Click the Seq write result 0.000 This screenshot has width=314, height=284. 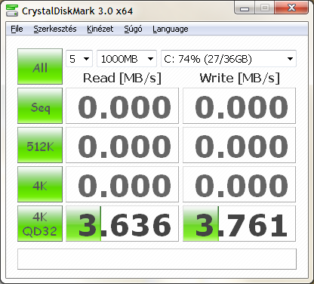click(239, 106)
